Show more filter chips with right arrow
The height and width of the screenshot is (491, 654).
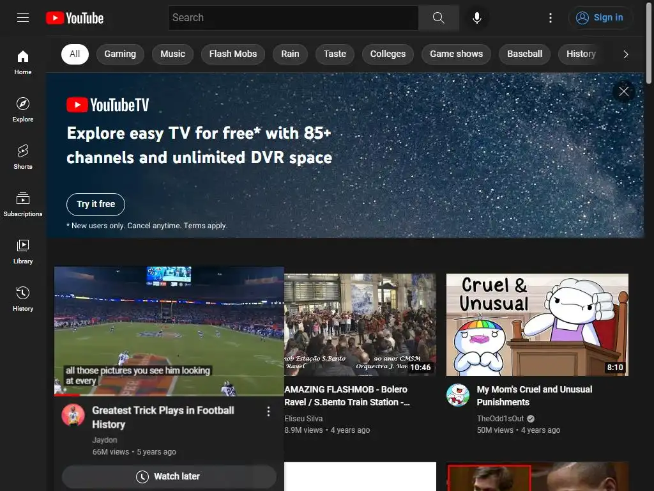[625, 54]
